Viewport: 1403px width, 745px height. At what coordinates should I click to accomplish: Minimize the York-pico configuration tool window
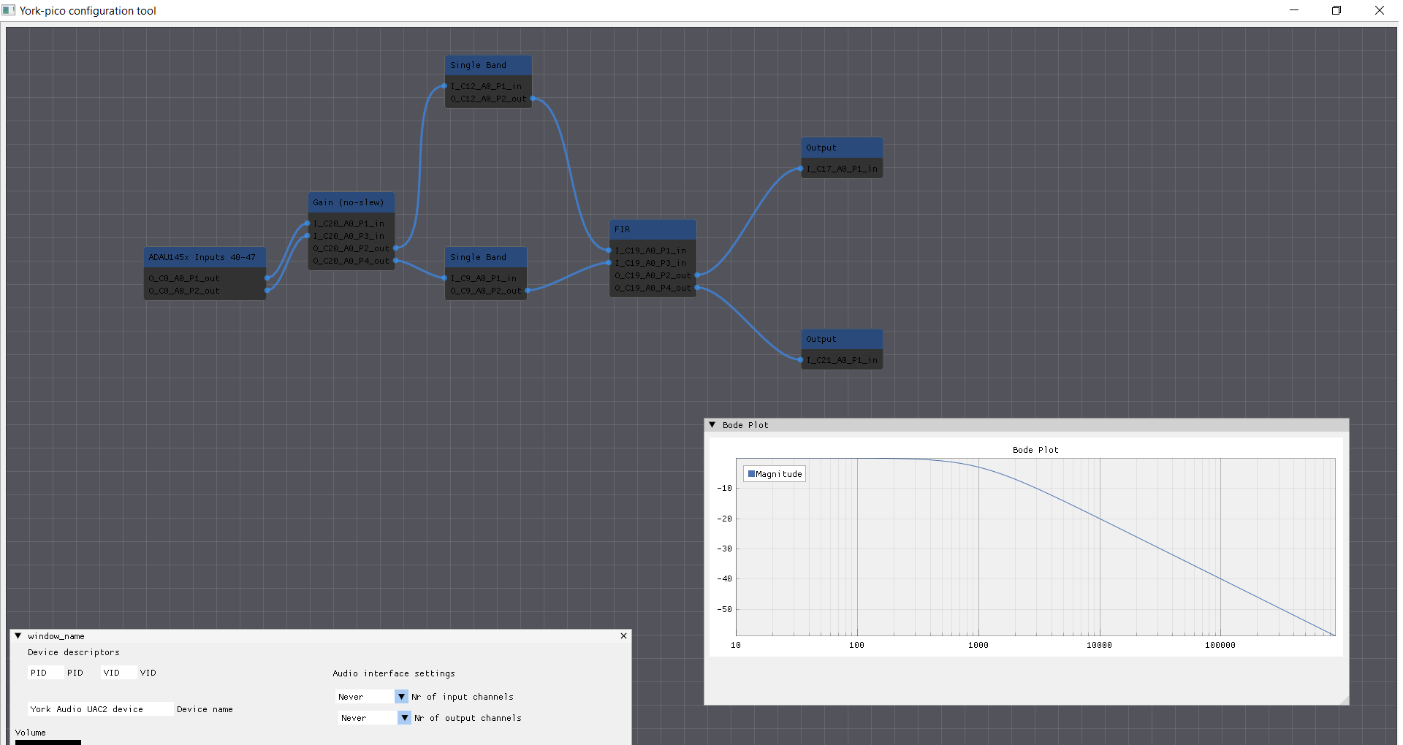[x=1294, y=10]
